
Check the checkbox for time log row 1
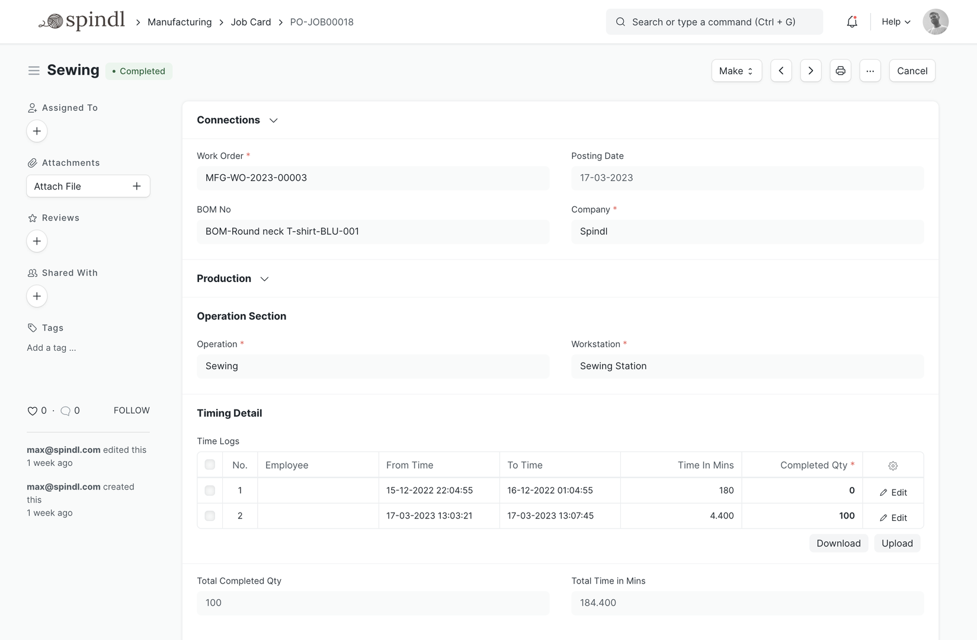point(210,491)
